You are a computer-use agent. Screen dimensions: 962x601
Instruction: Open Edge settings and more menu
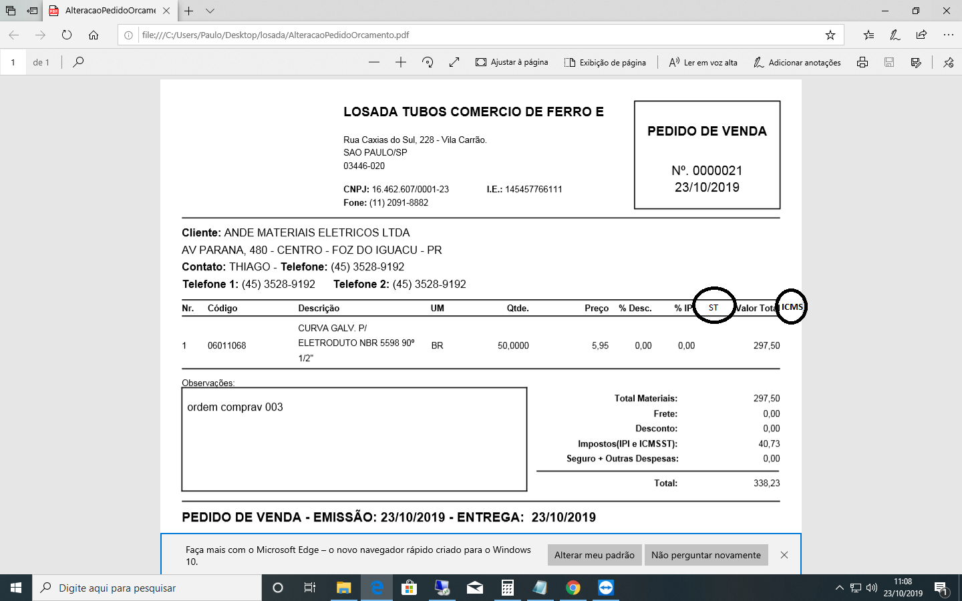coord(948,35)
